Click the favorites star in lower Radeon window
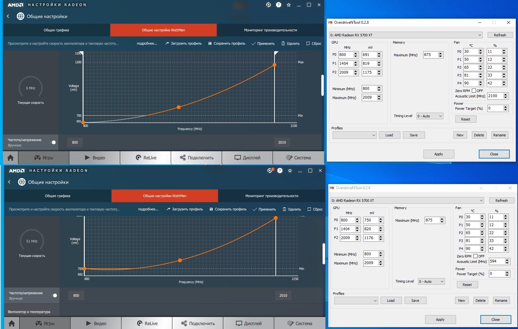The height and width of the screenshot is (329, 518). point(290,171)
